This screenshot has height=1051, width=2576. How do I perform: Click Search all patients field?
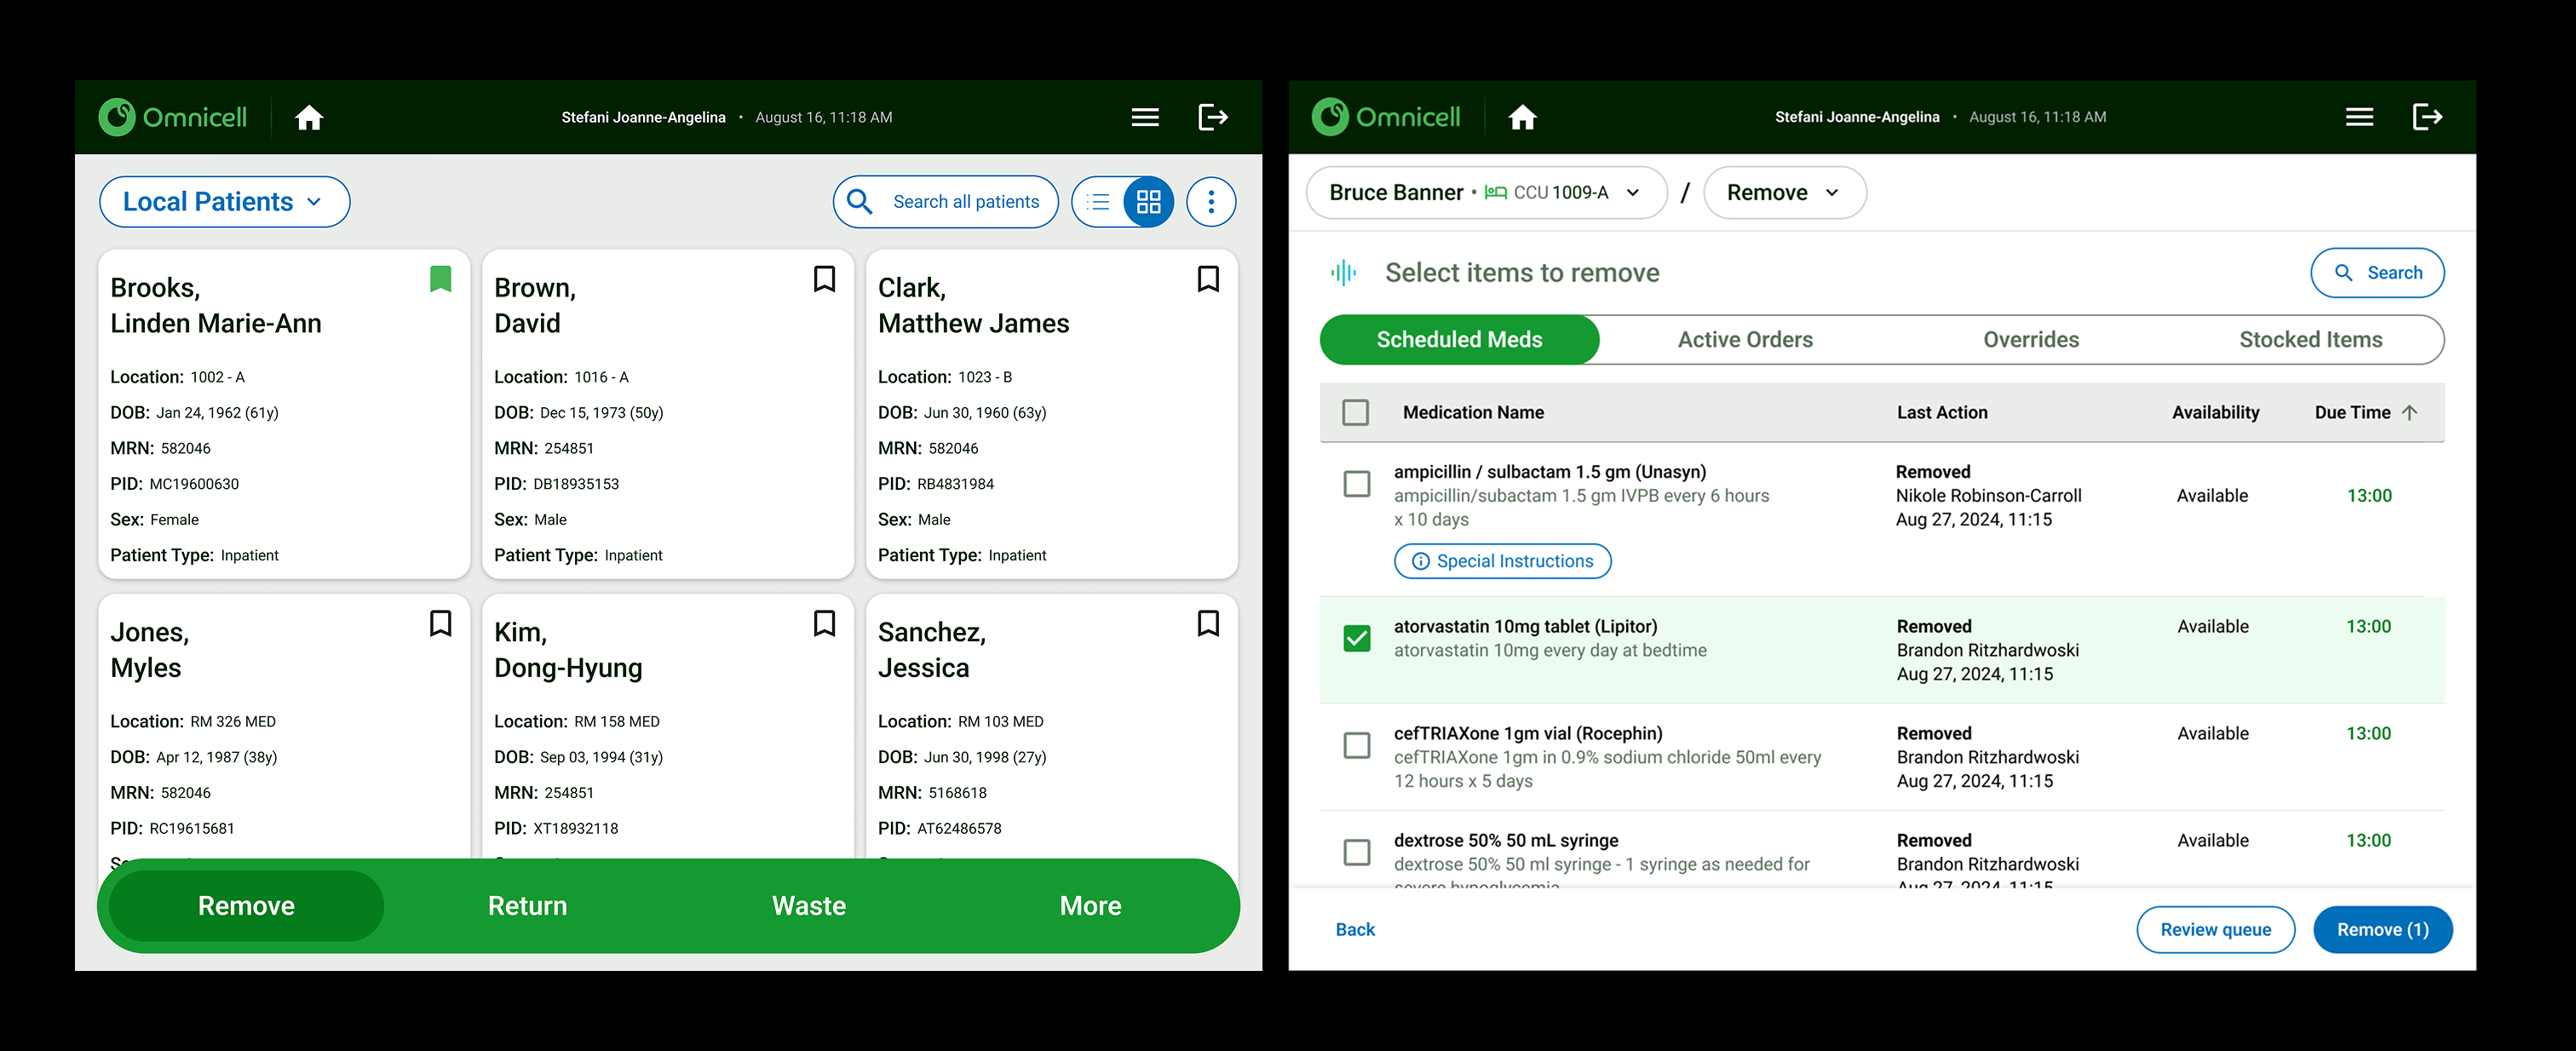tap(946, 202)
